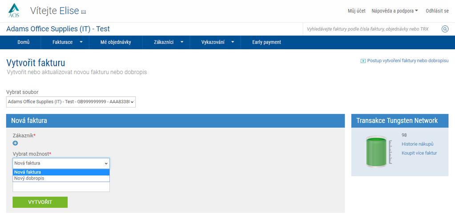Image resolution: width=455 pixels, height=215 pixels.
Task: Expand the Zákazníci dropdown arrow
Action: coord(182,42)
